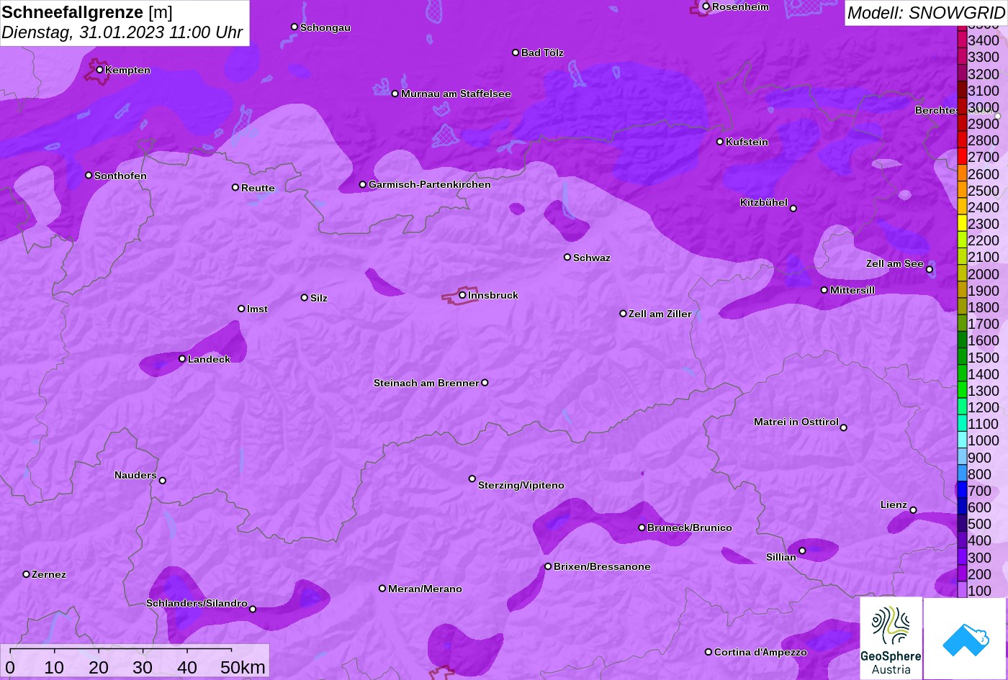Image resolution: width=1008 pixels, height=680 pixels.
Task: Click the Bruneck/Brunico marker dot
Action: tap(642, 527)
